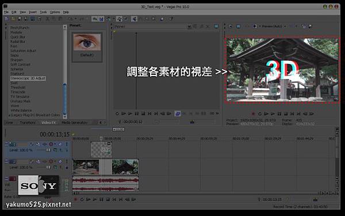Open the Overlays dropdown arrow in preview toolbar

pos(296,26)
